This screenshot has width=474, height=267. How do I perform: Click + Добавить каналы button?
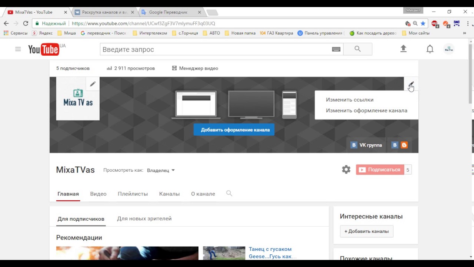[367, 231]
